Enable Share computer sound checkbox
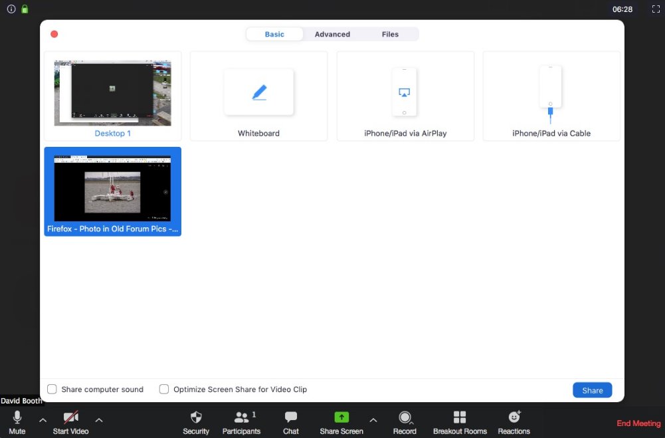Screen dimensions: 665x438 tap(52, 389)
